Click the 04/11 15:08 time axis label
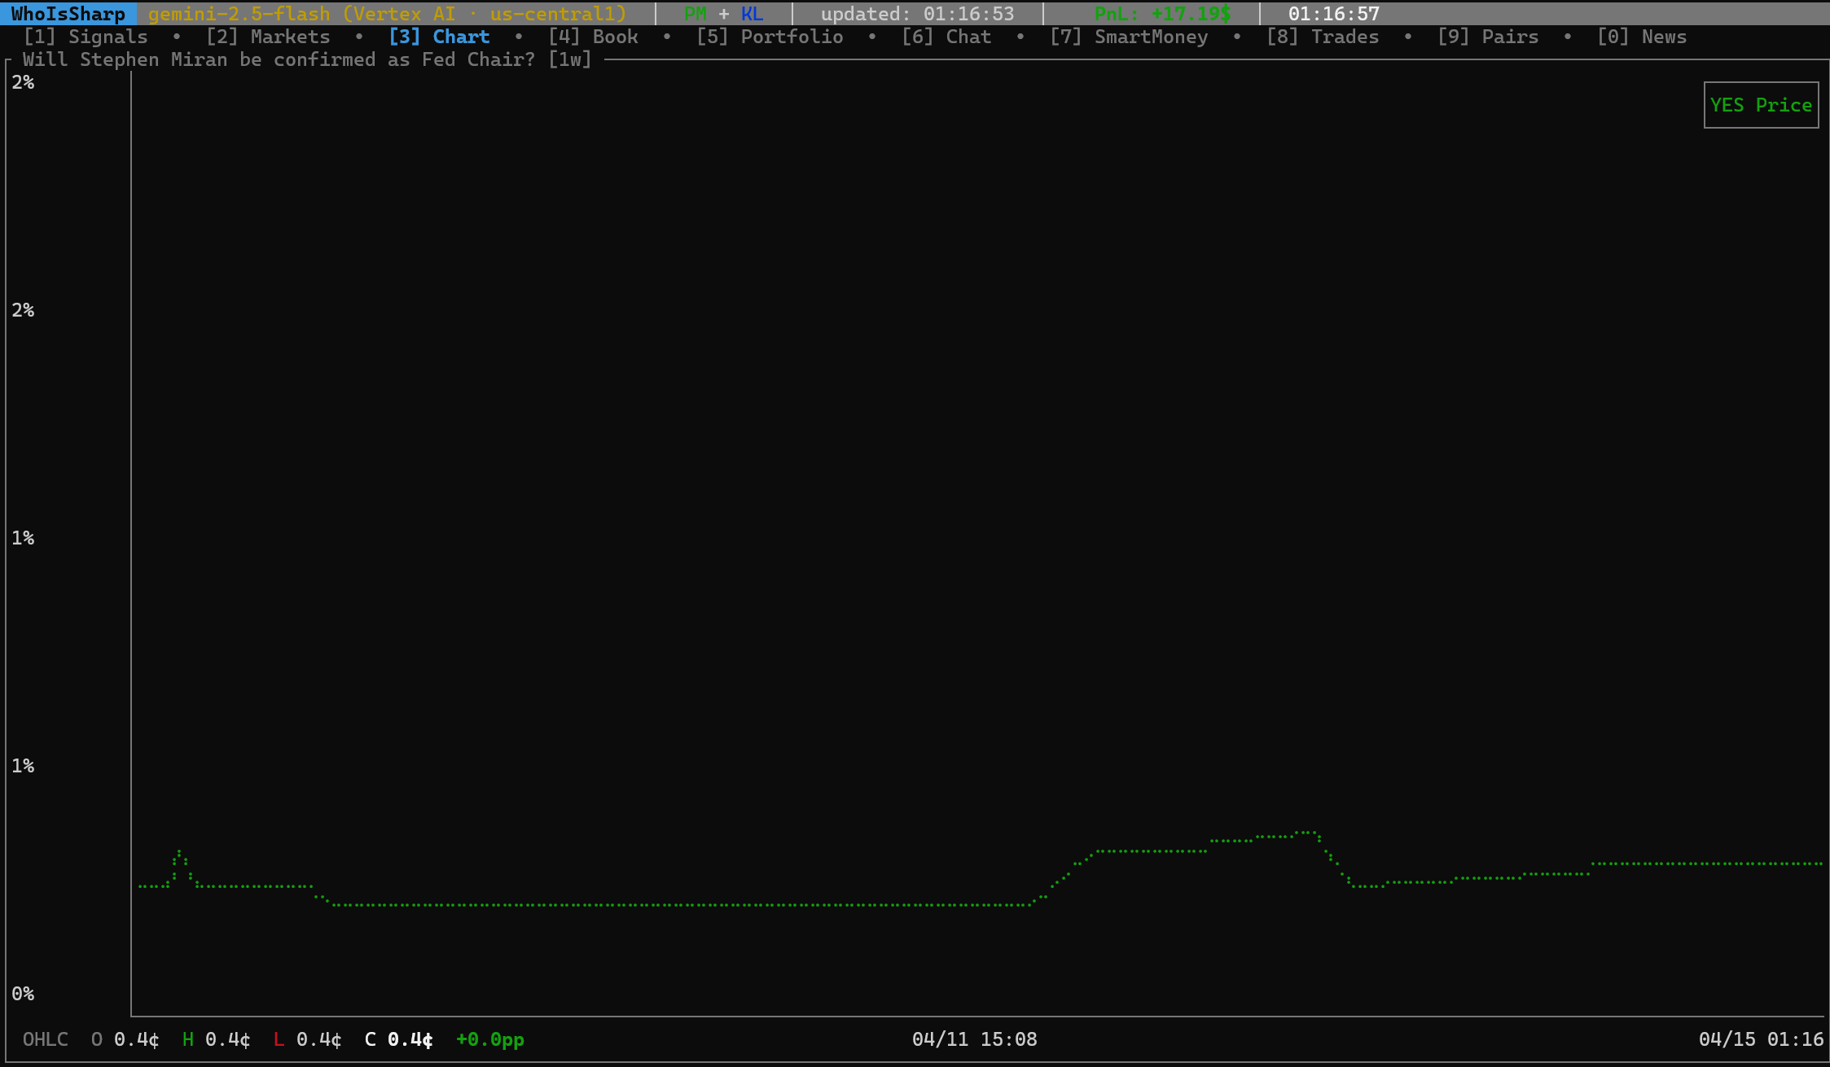This screenshot has height=1067, width=1830. pyautogui.click(x=974, y=1039)
